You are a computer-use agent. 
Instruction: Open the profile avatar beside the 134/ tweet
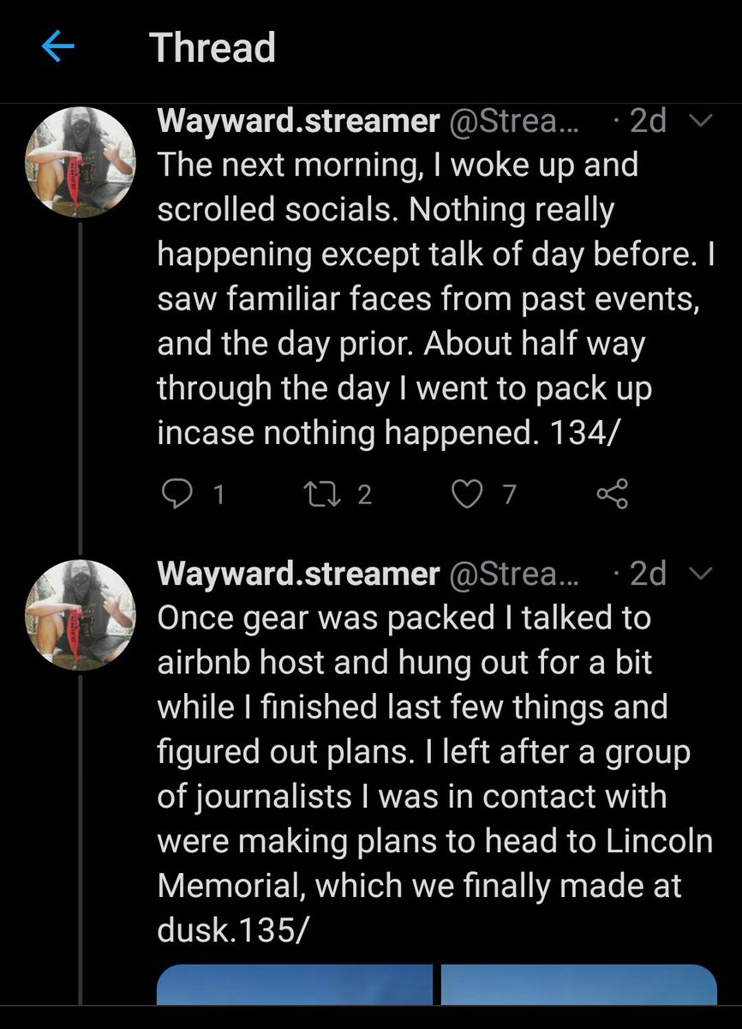80,165
